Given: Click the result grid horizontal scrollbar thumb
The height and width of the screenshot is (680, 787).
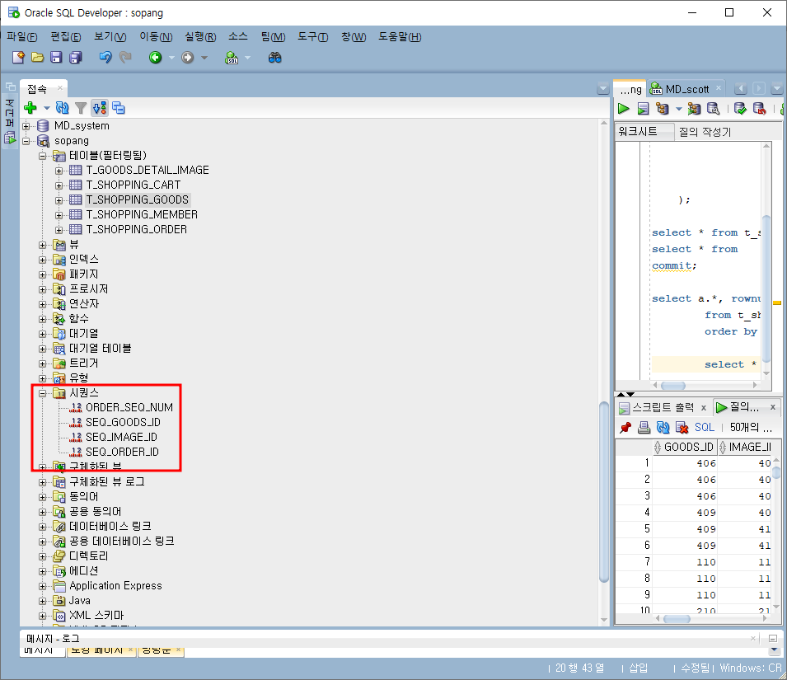Looking at the screenshot, I should pos(677,619).
